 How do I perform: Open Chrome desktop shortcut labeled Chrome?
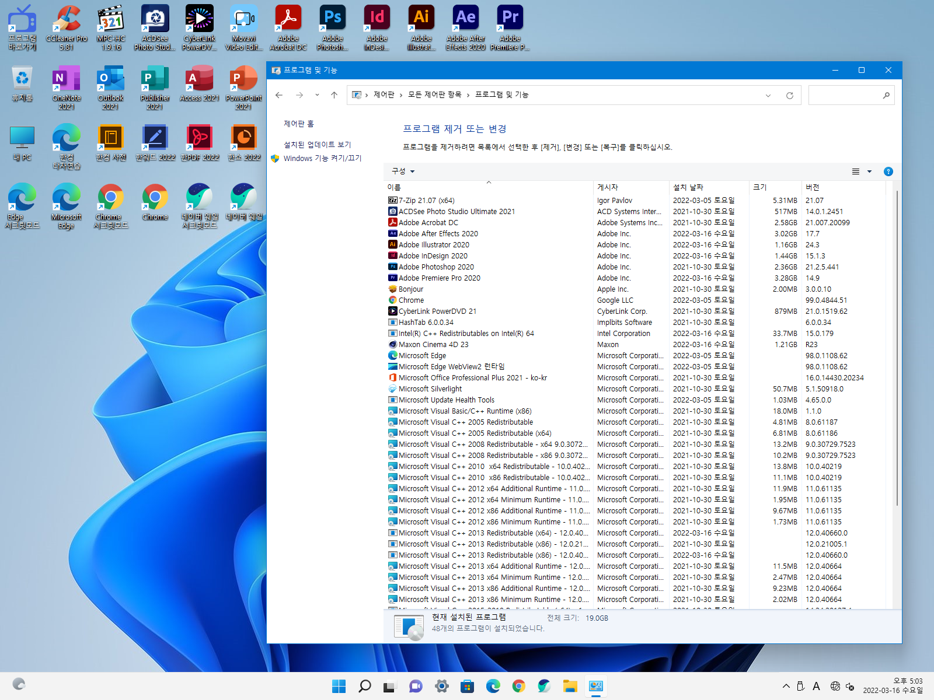(155, 203)
